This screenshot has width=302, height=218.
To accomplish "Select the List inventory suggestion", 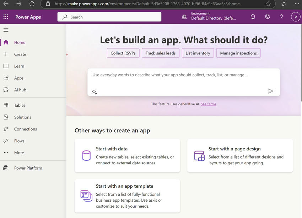I will pyautogui.click(x=198, y=53).
